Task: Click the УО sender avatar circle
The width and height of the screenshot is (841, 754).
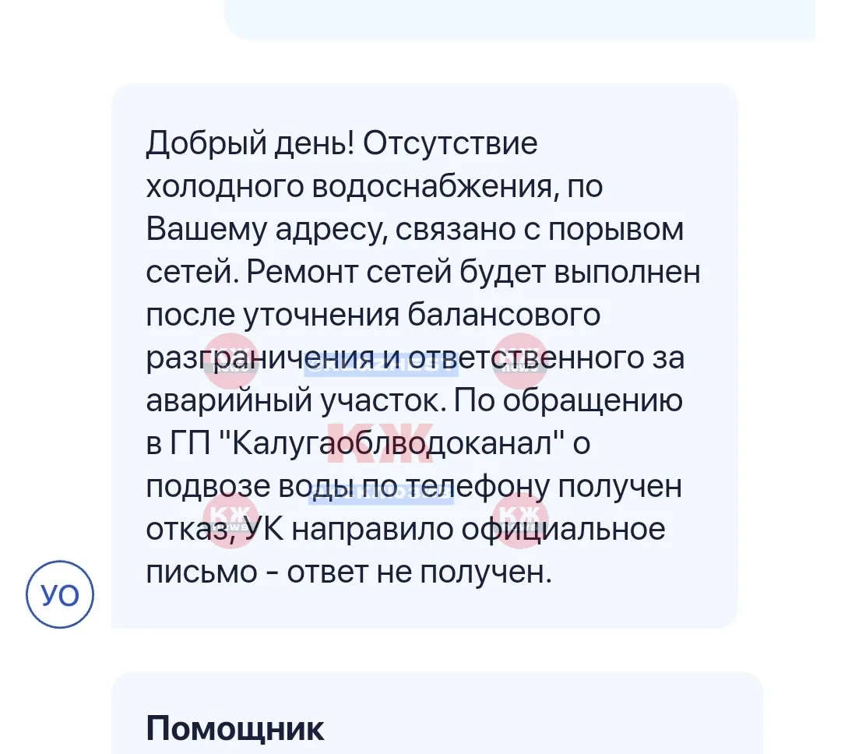Action: coord(59,594)
